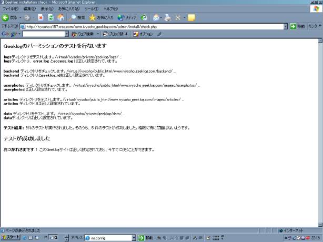Open the Tools (ツール) menu
The image size is (323, 242).
[91, 9]
